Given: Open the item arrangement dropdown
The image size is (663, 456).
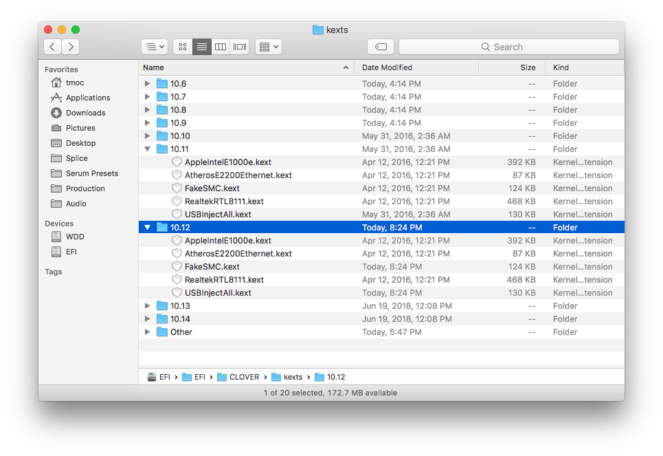Looking at the screenshot, I should (x=155, y=47).
